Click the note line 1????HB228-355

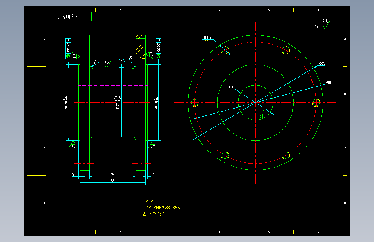tap(161, 208)
